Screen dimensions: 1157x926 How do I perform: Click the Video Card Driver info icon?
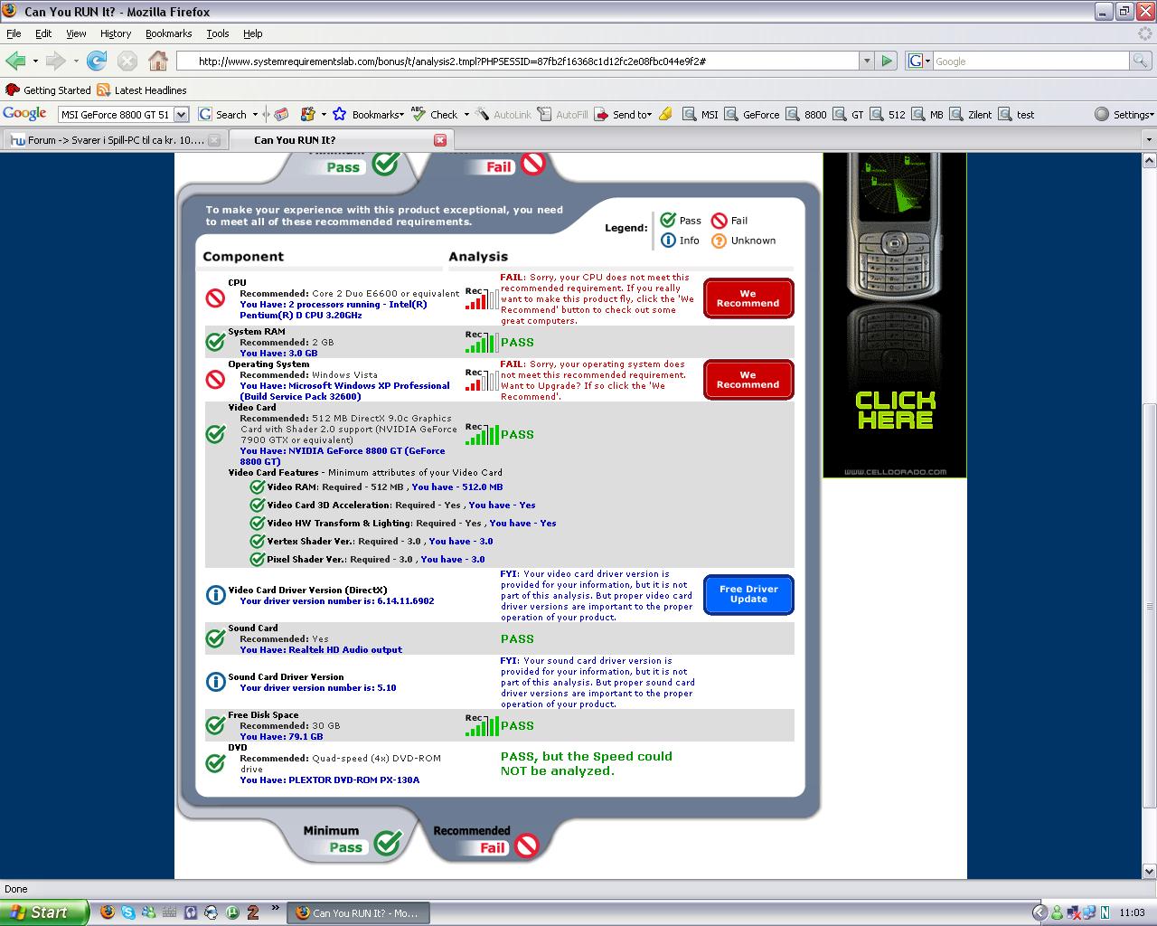click(215, 594)
